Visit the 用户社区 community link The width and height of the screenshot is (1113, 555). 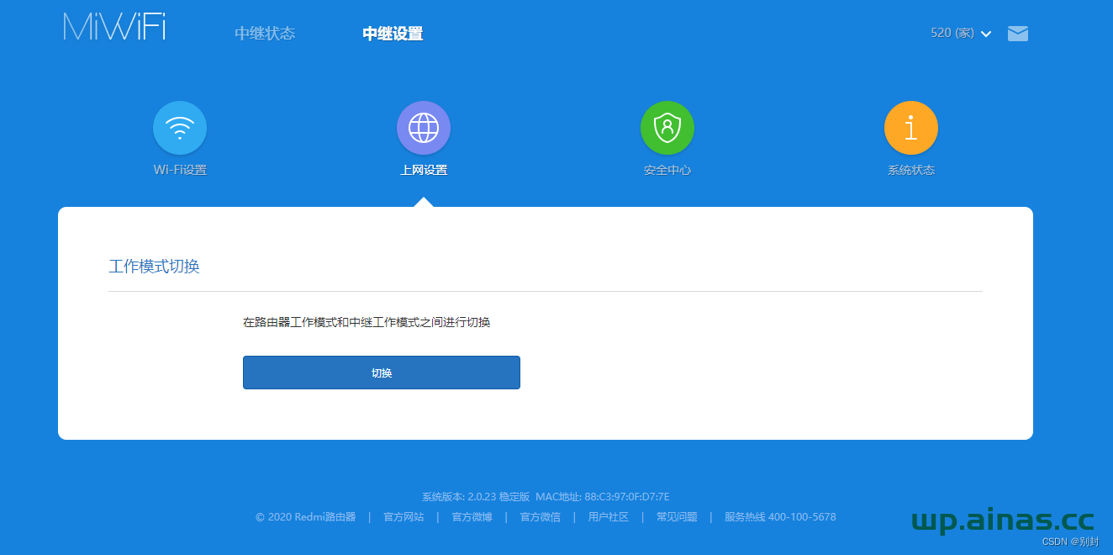(607, 517)
